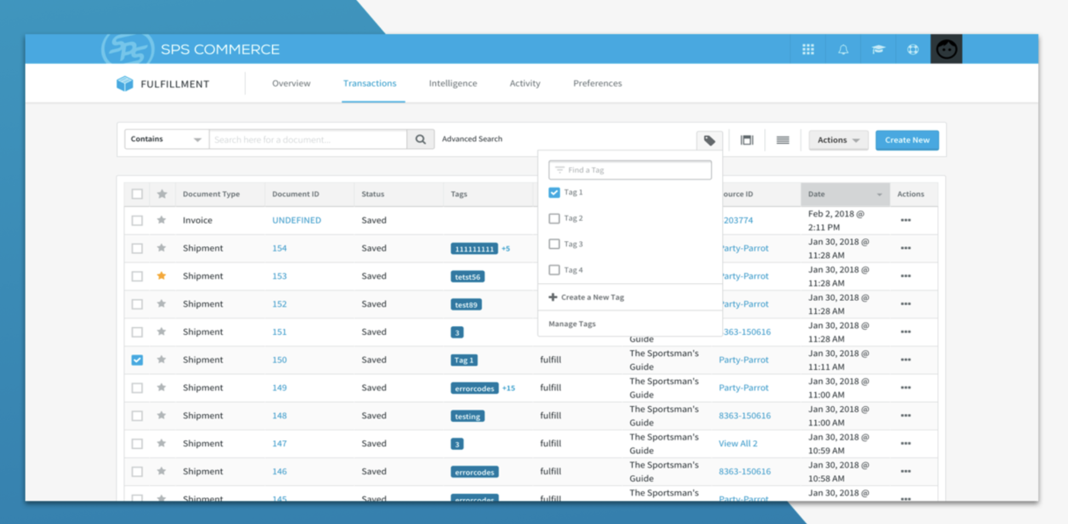Click the Find a Tag field
The image size is (1068, 524).
630,170
